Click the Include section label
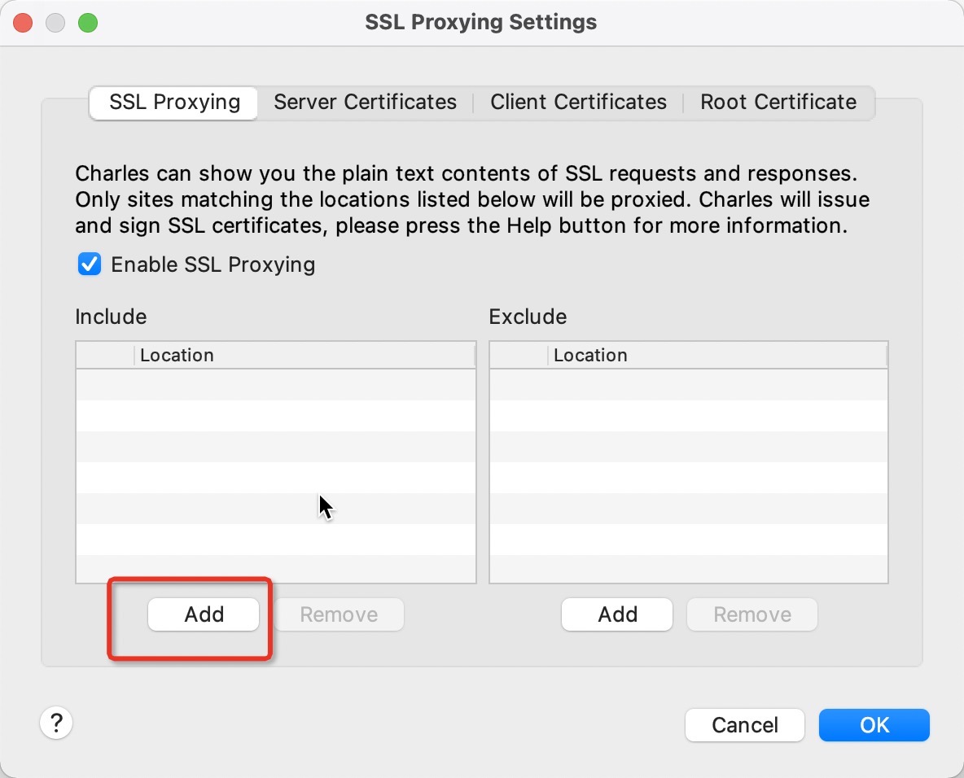Image resolution: width=964 pixels, height=778 pixels. coord(112,317)
